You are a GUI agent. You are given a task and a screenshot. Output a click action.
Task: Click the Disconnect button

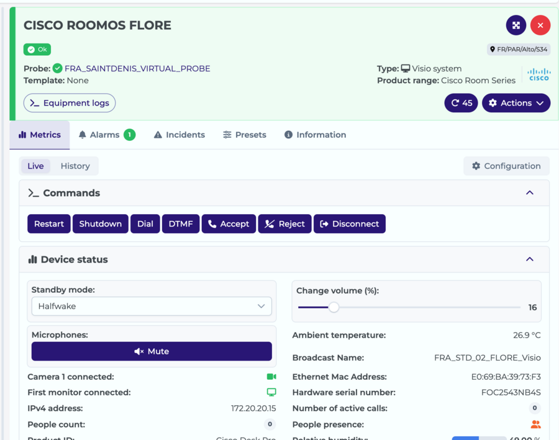pos(350,224)
